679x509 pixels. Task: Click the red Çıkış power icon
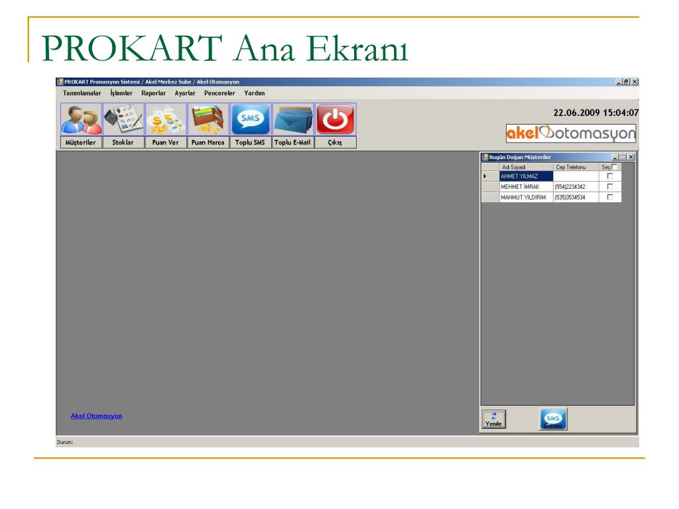click(336, 119)
